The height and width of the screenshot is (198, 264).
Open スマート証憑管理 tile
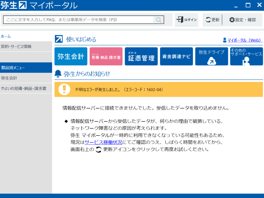tap(141, 56)
